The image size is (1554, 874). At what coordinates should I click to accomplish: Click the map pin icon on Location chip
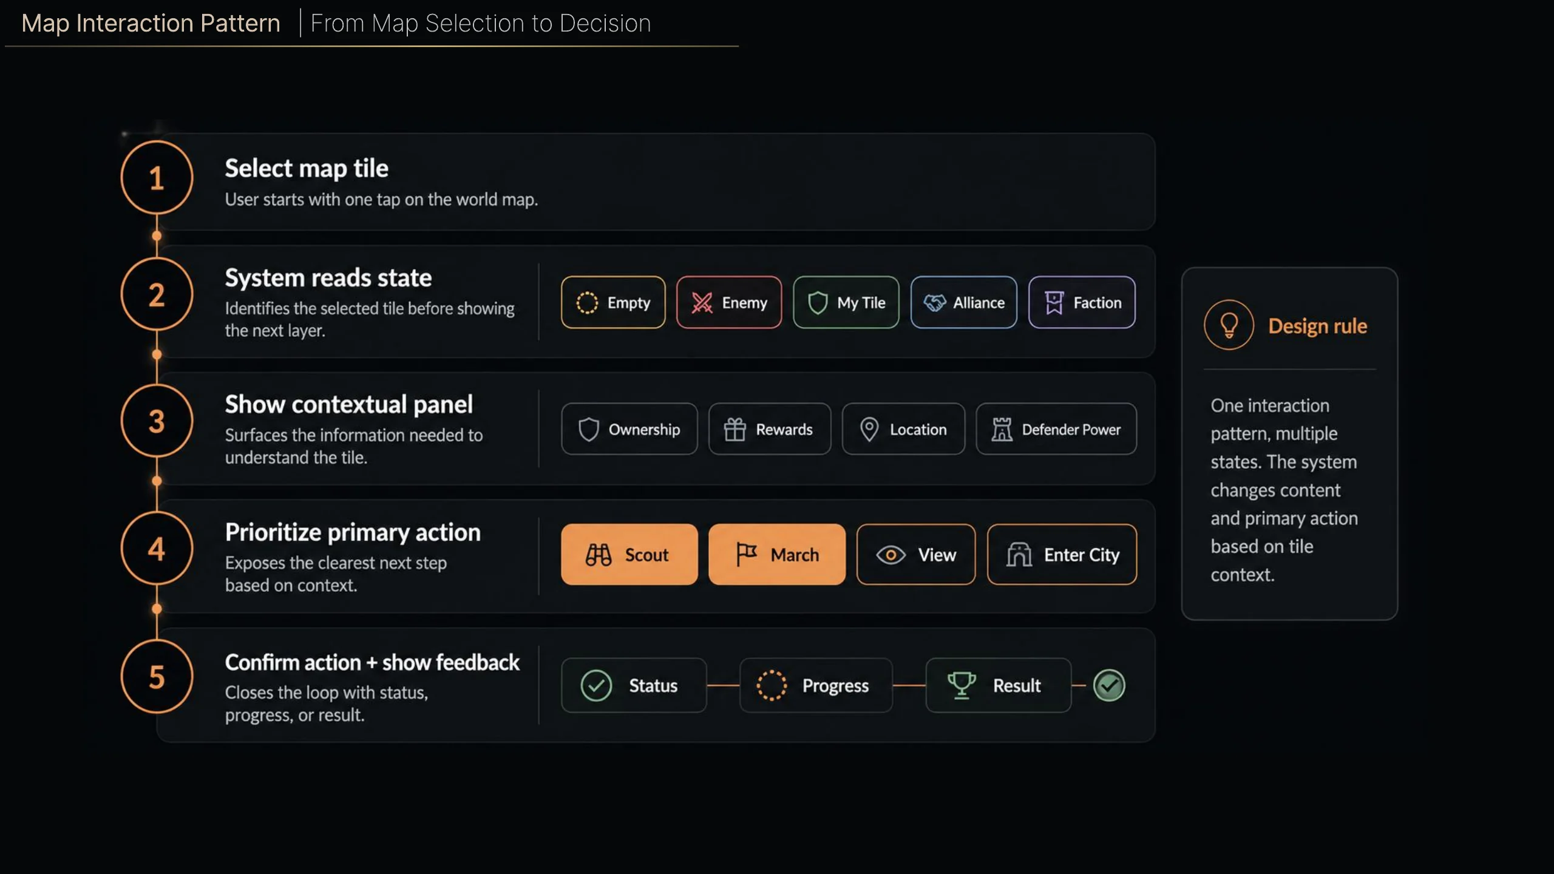869,429
